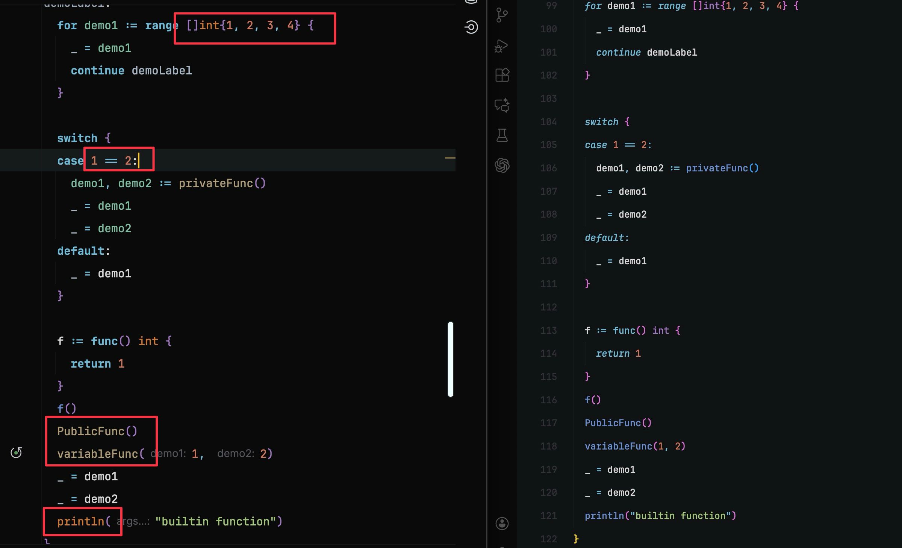Screen dimensions: 902x548
Task: Click 'return 1' on VS Code line 114
Action: coord(618,354)
